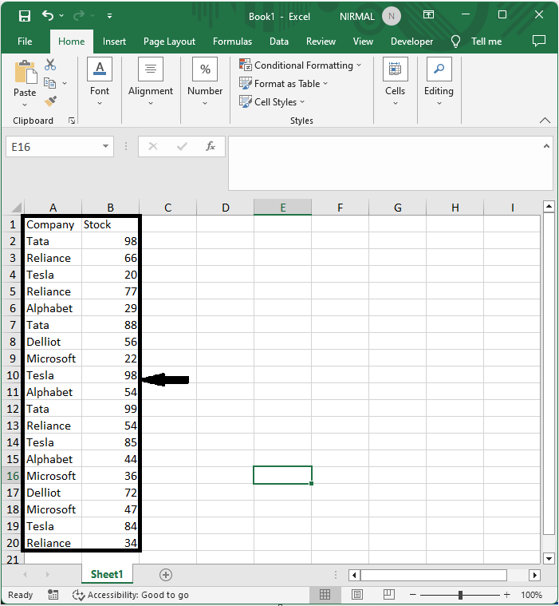Click the Save icon in the title bar

tap(25, 16)
